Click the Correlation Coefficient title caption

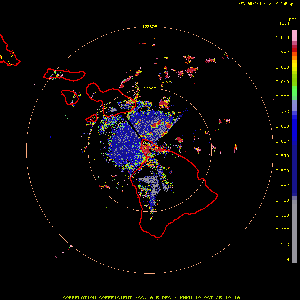[x=151, y=298]
